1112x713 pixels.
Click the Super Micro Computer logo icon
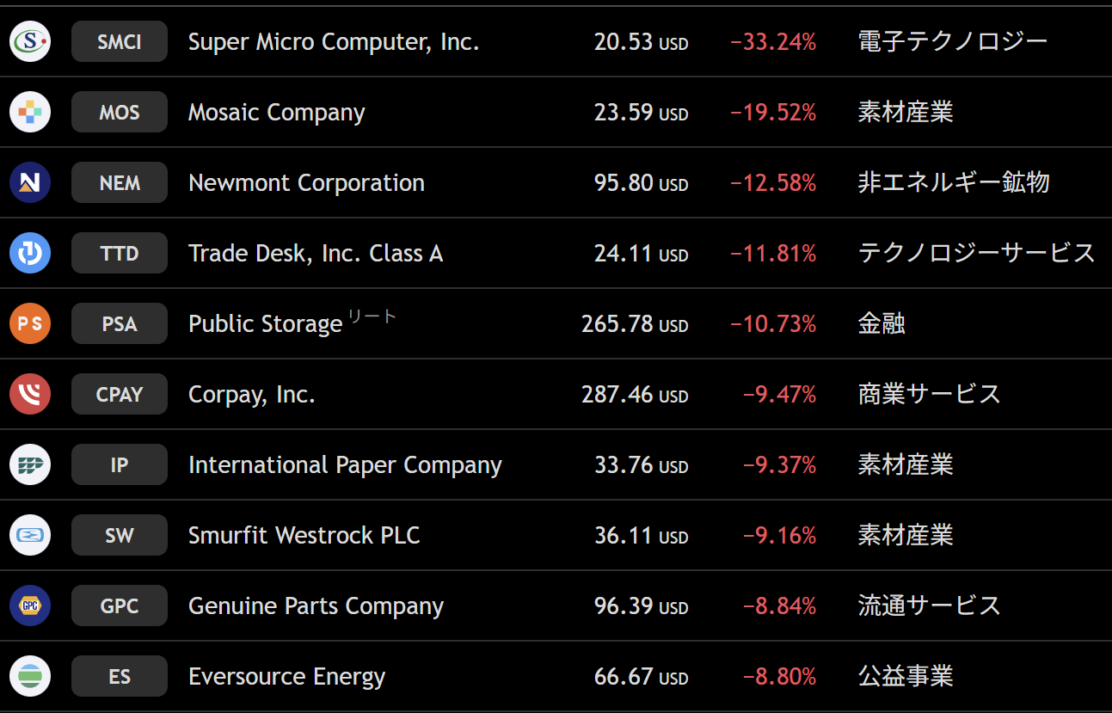(30, 41)
